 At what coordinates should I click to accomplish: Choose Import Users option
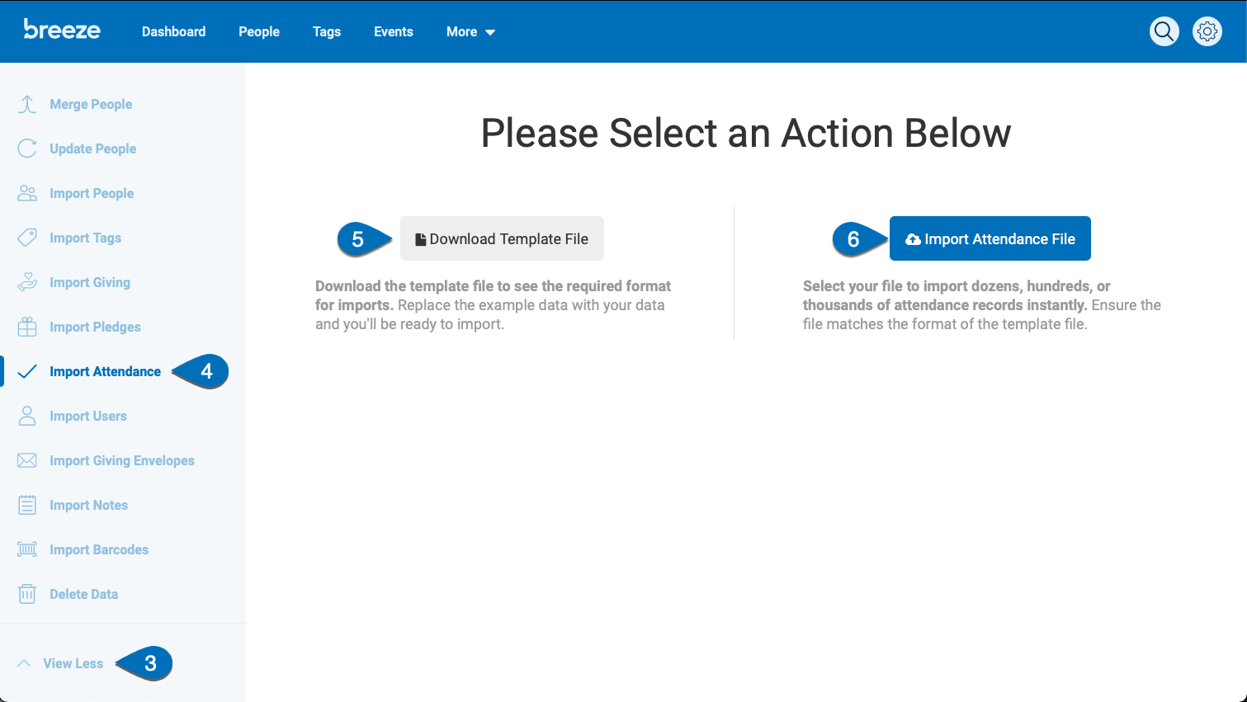(88, 416)
